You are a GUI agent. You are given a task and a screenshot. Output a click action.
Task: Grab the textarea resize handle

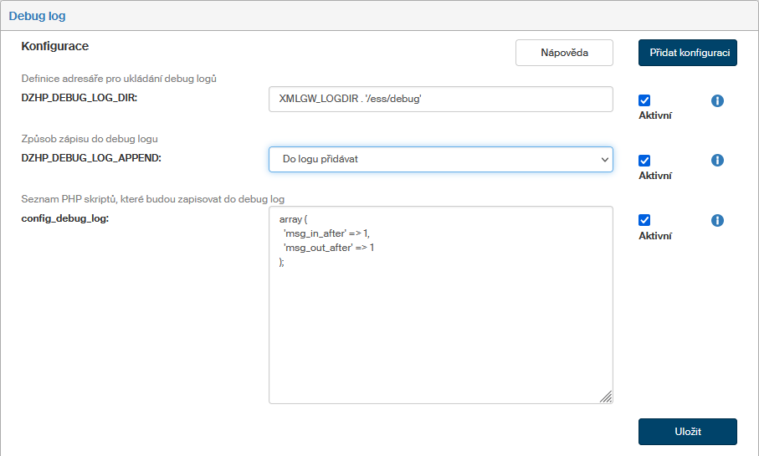(606, 397)
